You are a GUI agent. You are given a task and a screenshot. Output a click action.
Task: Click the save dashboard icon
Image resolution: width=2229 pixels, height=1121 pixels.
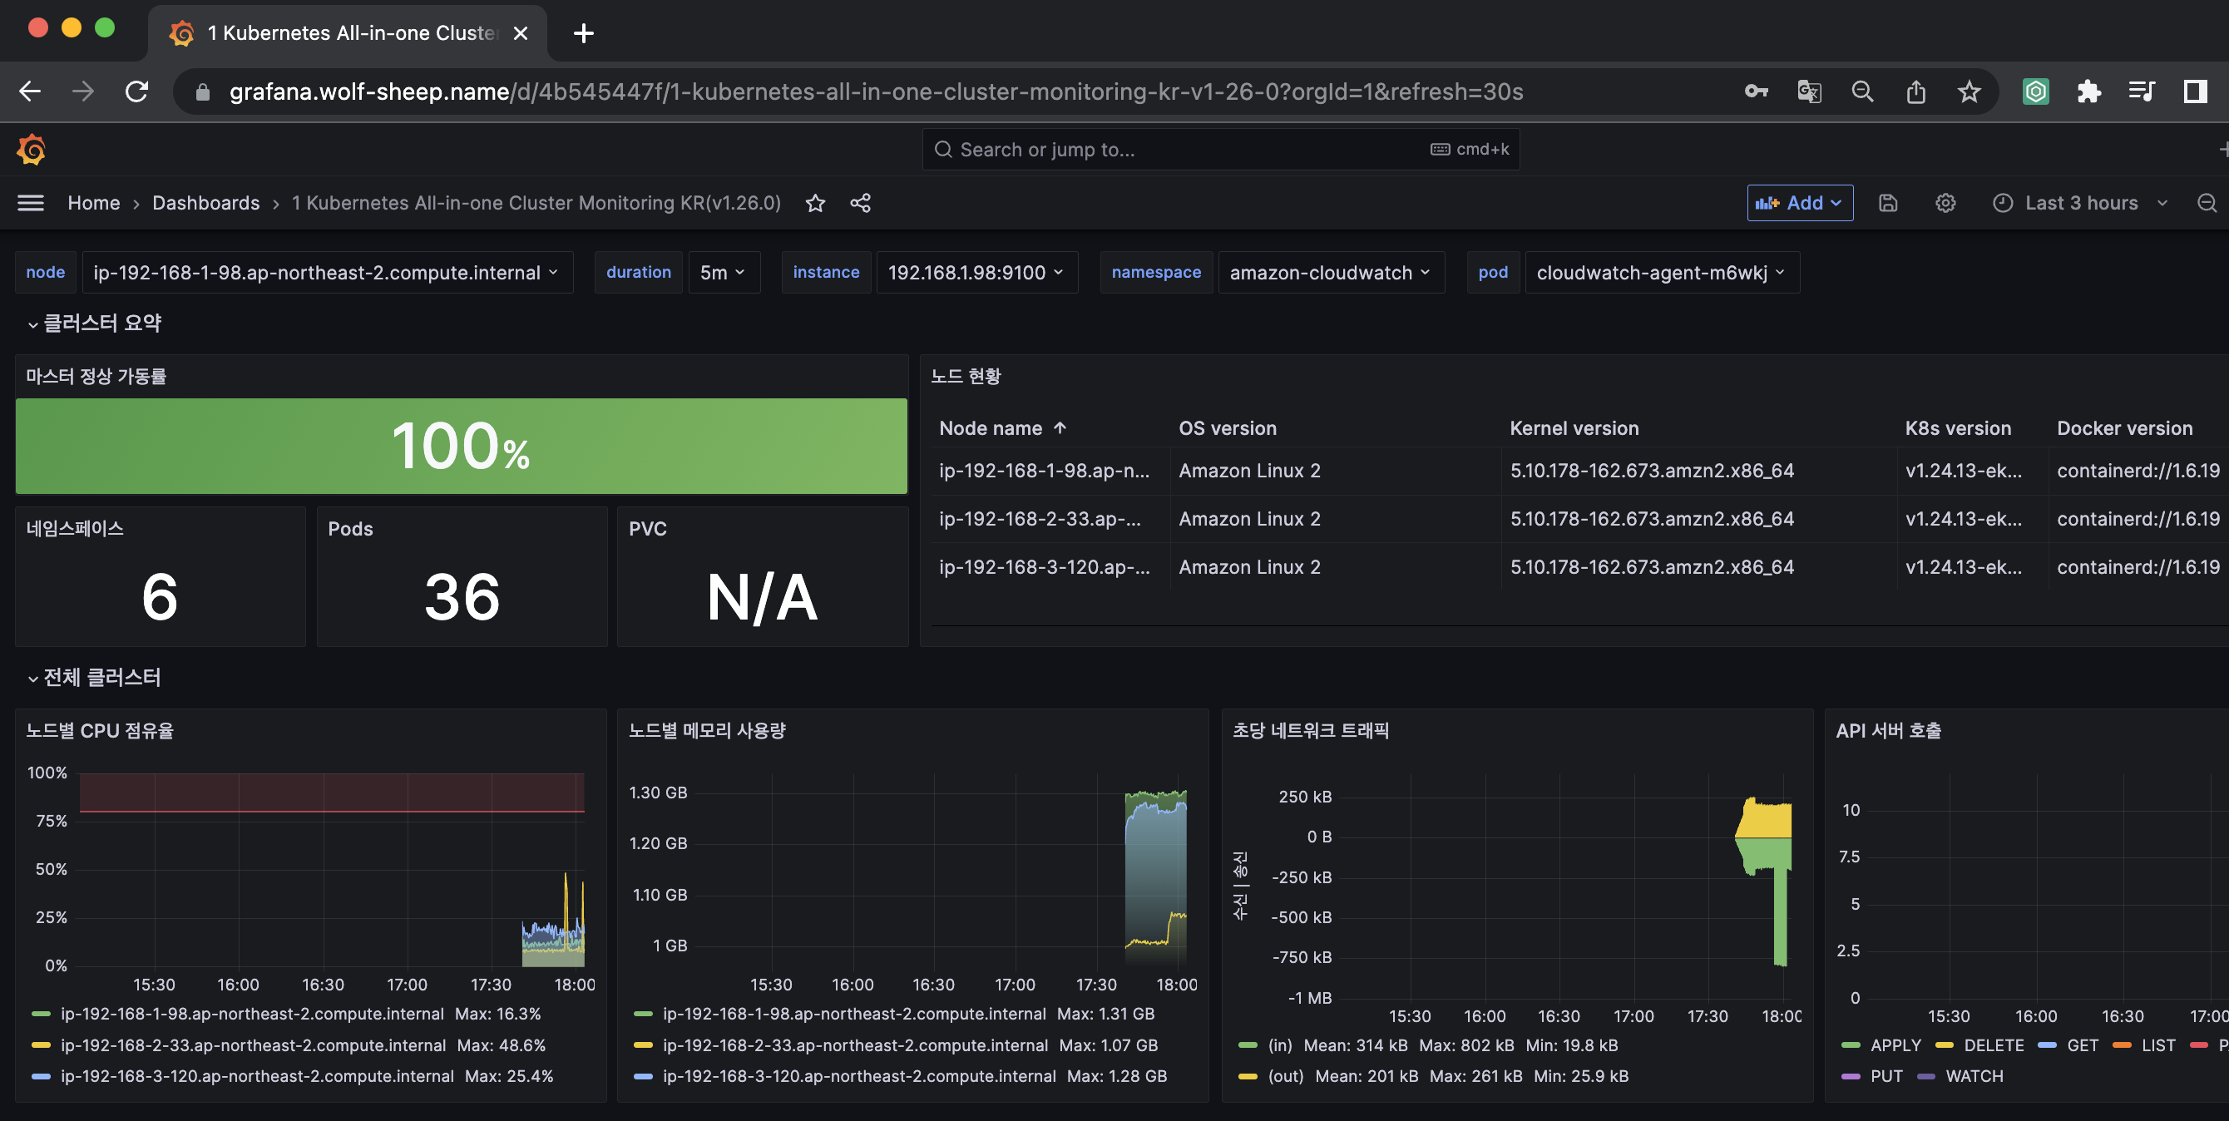point(1888,202)
